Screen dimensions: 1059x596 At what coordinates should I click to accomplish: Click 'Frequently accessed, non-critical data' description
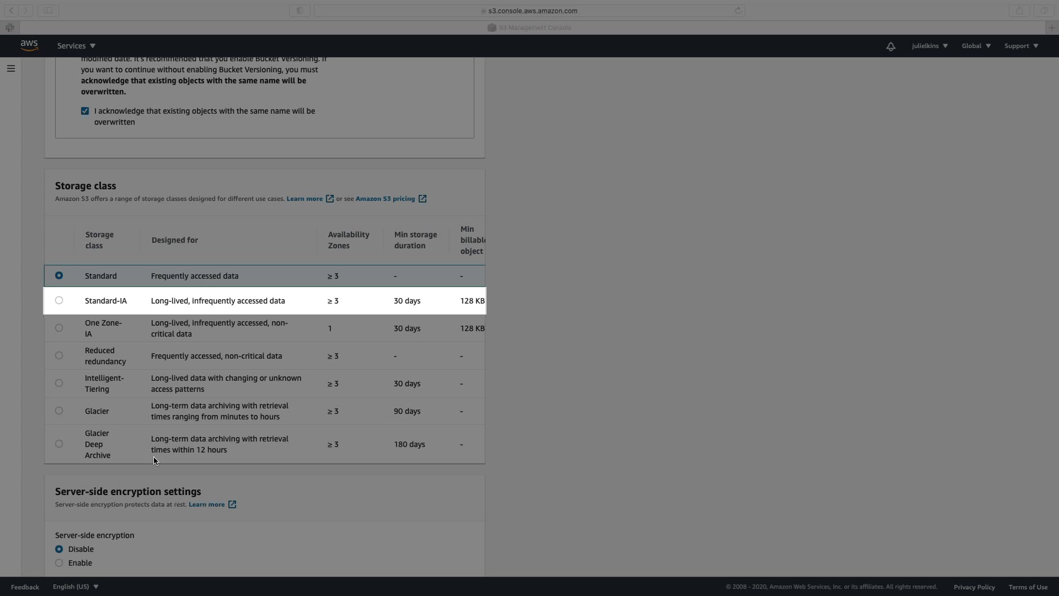tap(216, 356)
